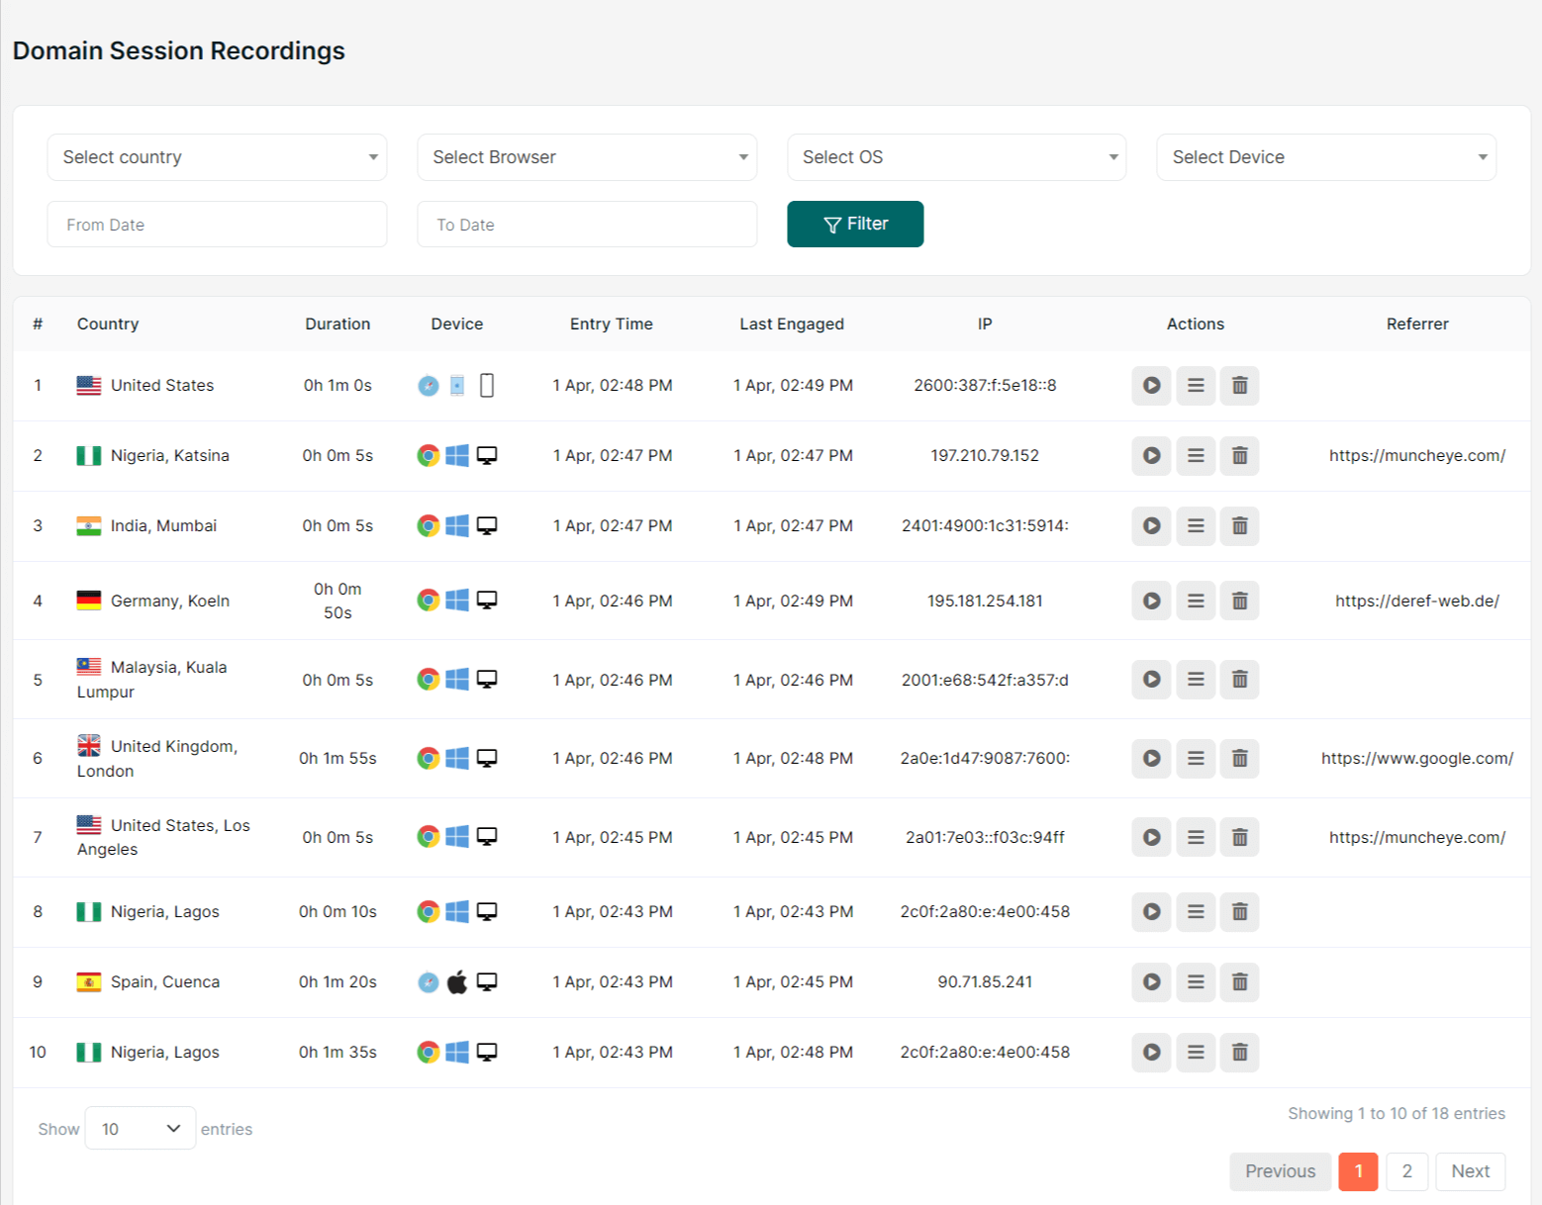Open the www.google.com referrer link
Image resolution: width=1542 pixels, height=1205 pixels.
(1417, 759)
